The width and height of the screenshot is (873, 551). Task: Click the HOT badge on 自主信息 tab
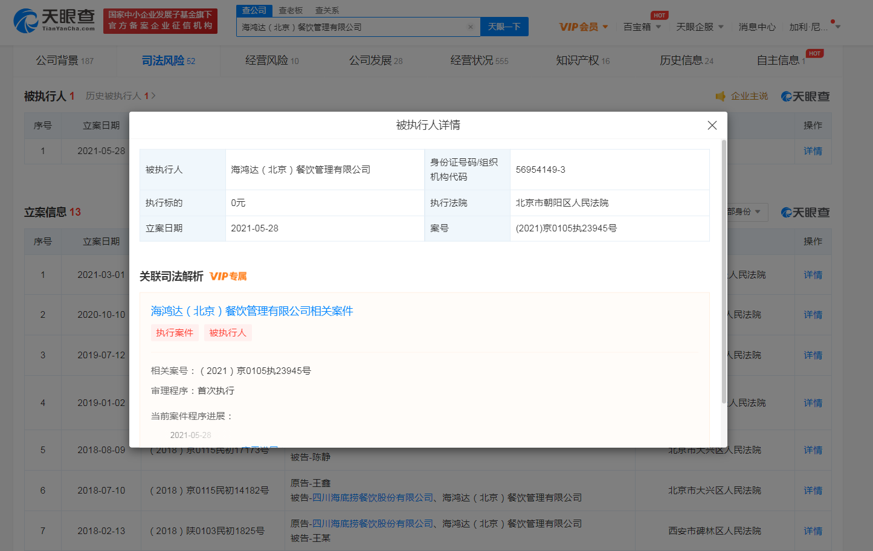click(x=814, y=54)
